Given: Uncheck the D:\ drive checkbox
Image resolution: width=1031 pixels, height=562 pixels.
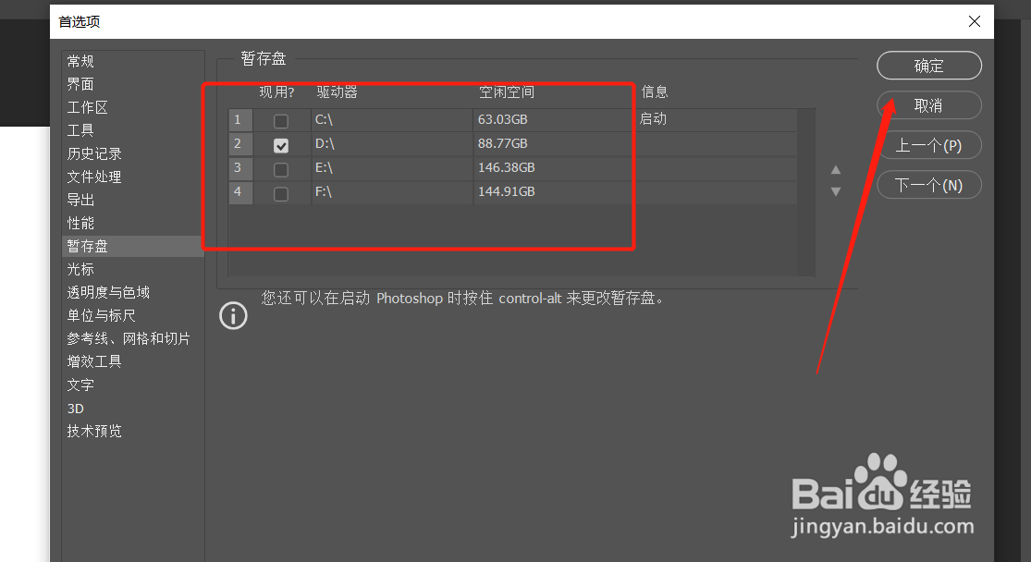Looking at the screenshot, I should pos(281,145).
